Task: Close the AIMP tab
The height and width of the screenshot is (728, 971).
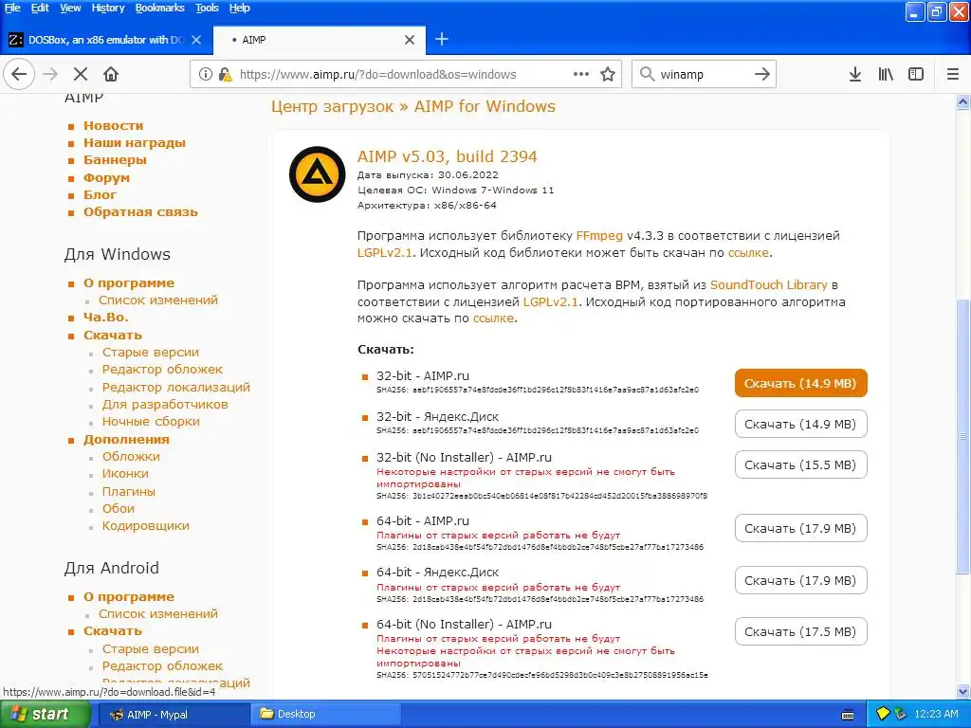Action: pos(410,40)
